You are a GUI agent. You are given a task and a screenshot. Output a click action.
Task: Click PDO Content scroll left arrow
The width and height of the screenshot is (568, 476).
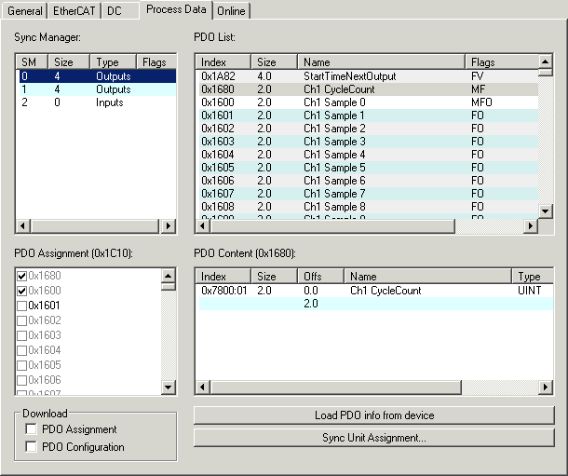tap(202, 387)
